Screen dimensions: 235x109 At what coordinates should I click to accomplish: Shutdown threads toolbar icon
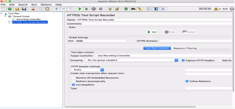(101, 9)
